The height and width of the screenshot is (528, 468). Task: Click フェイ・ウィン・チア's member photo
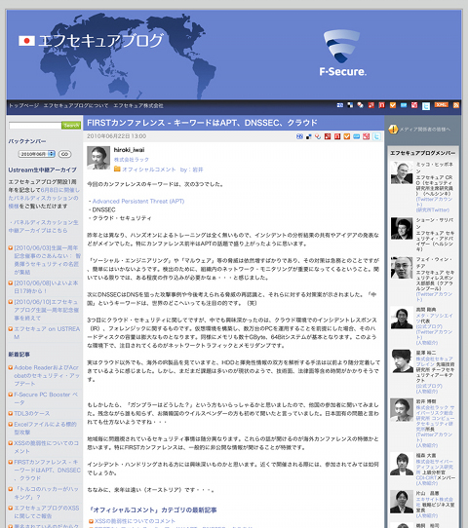pos(402,268)
